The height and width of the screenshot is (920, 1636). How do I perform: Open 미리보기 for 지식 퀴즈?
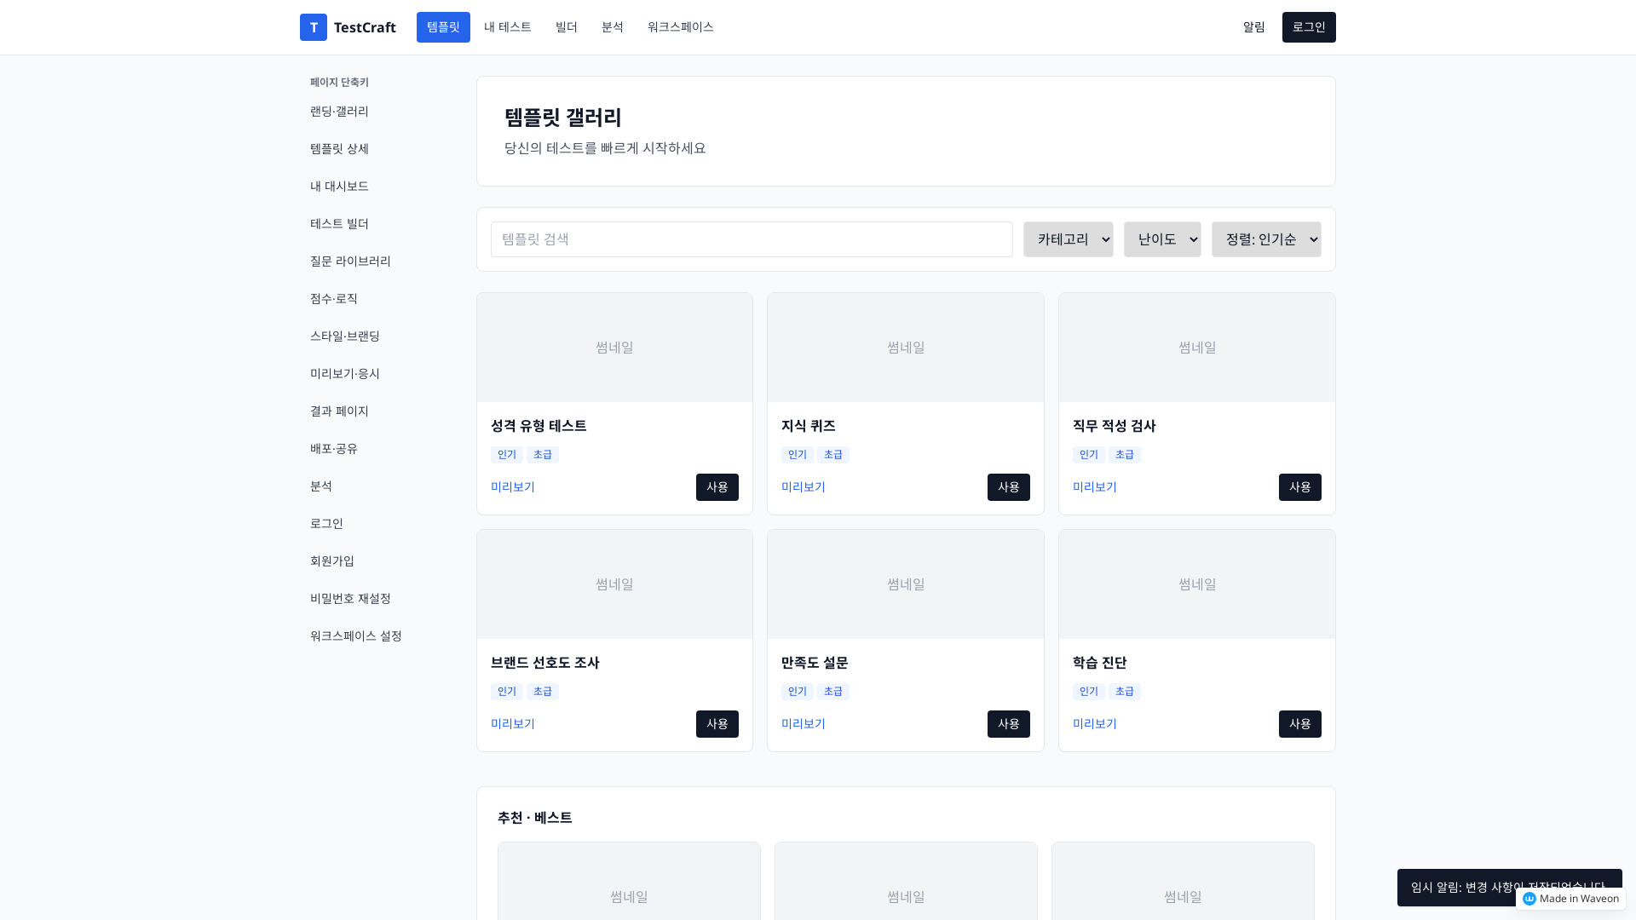(x=803, y=486)
